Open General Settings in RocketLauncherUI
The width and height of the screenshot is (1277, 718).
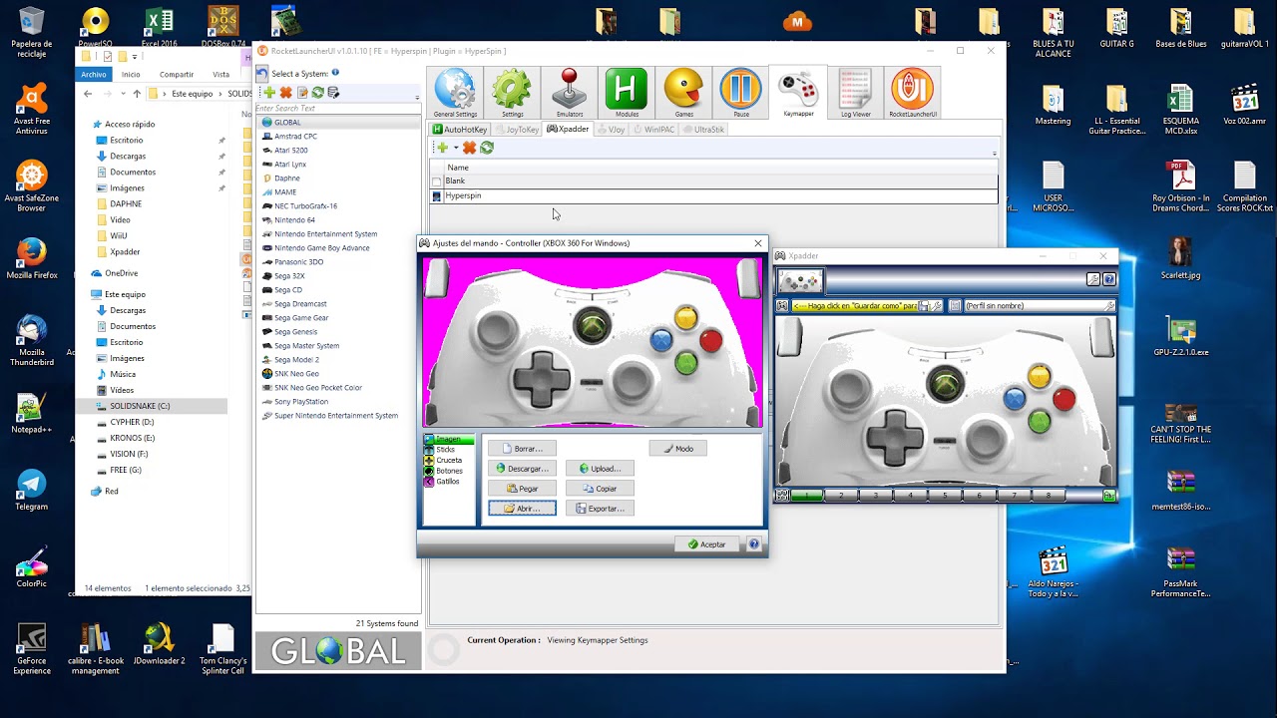(455, 94)
